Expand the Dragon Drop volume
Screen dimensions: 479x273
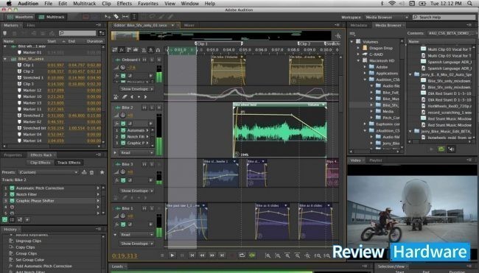359,48
